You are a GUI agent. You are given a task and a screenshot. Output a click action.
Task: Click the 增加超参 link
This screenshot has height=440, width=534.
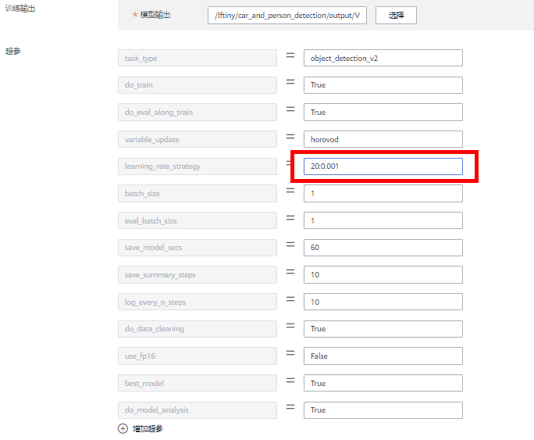(x=147, y=428)
